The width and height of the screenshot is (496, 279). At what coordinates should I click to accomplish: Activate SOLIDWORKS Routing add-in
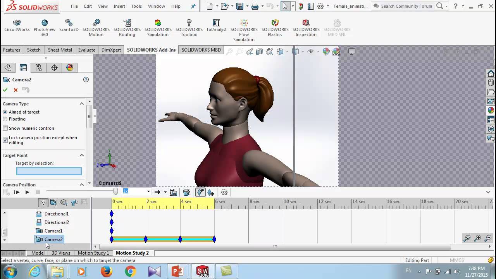point(127,28)
